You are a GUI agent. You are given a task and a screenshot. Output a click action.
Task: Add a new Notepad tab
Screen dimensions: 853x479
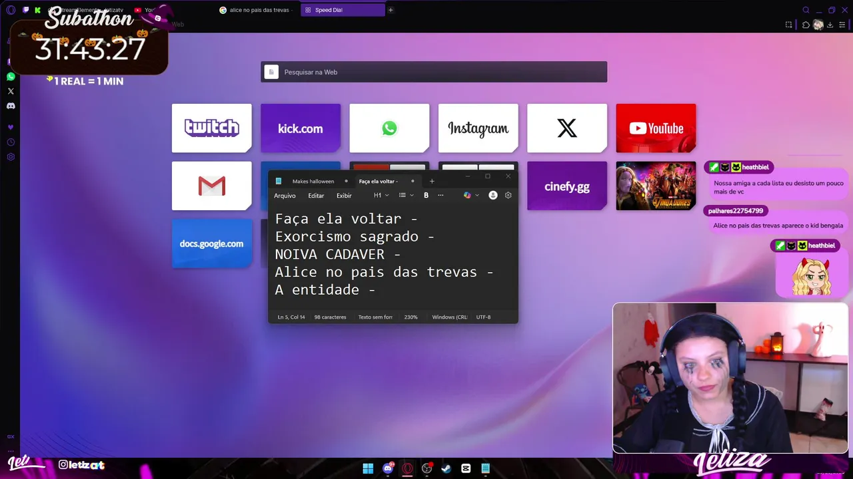(x=432, y=181)
